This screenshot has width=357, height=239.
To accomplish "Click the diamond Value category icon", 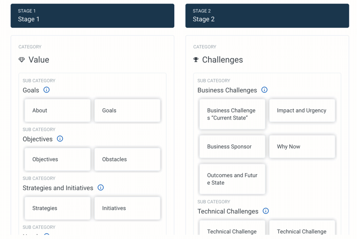I will pyautogui.click(x=22, y=60).
